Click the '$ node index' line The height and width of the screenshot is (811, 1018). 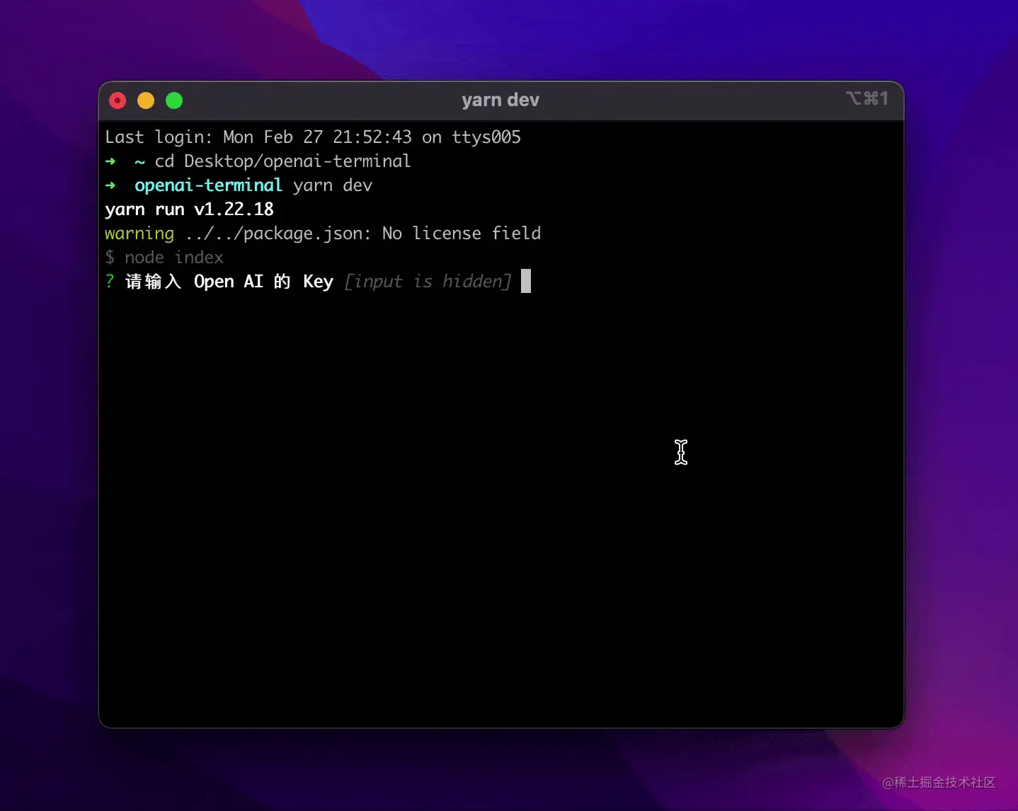(164, 258)
